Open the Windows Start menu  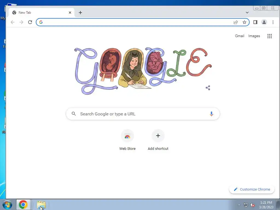tap(7, 205)
